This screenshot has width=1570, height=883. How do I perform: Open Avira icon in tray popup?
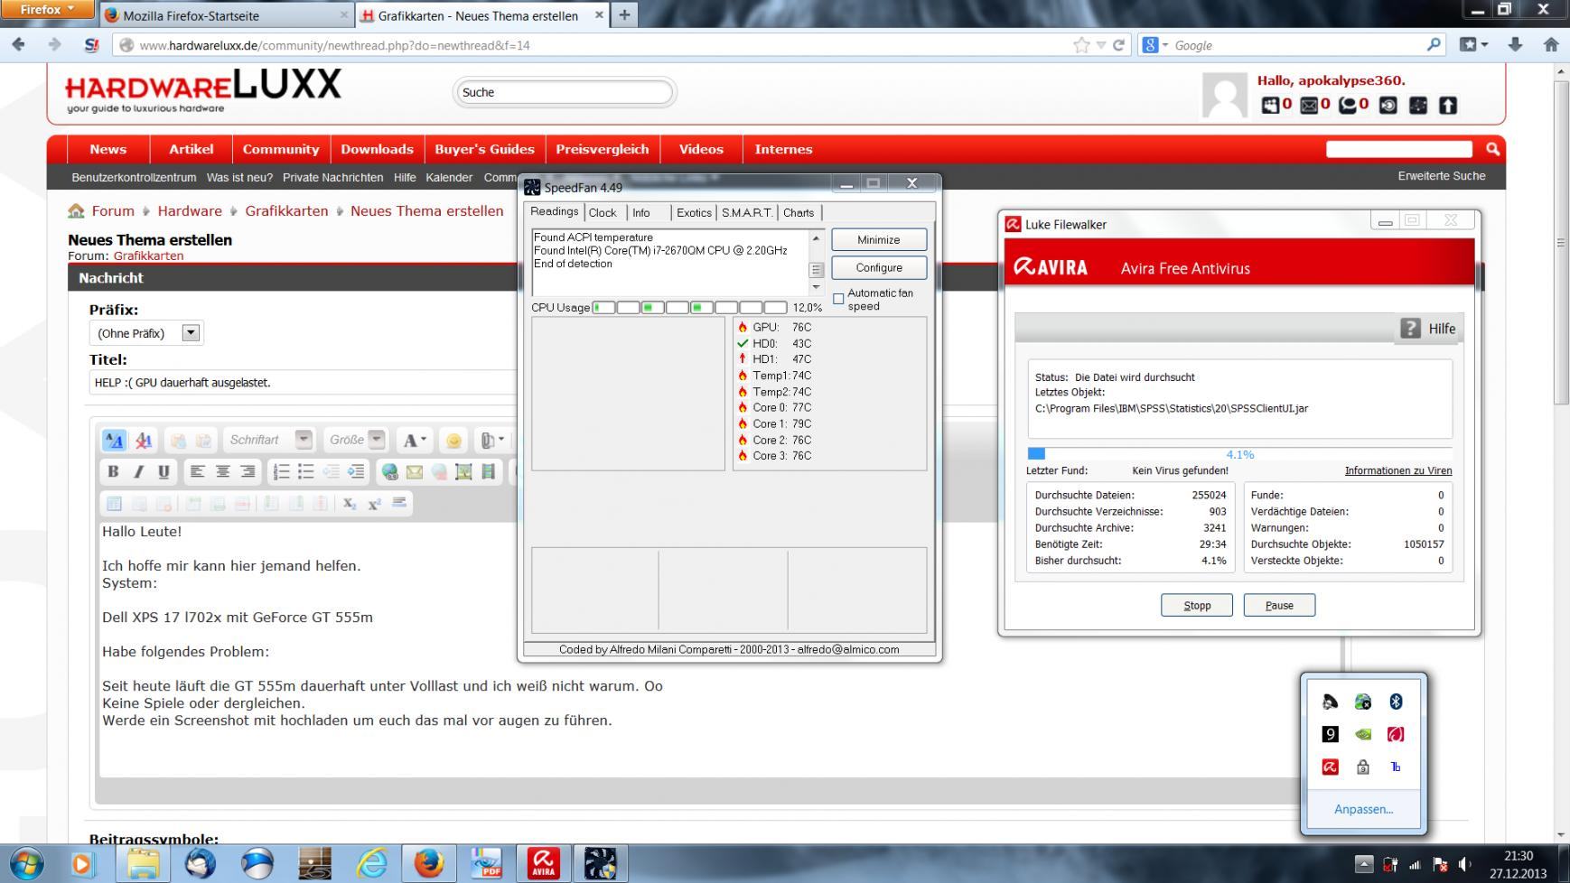[1330, 767]
